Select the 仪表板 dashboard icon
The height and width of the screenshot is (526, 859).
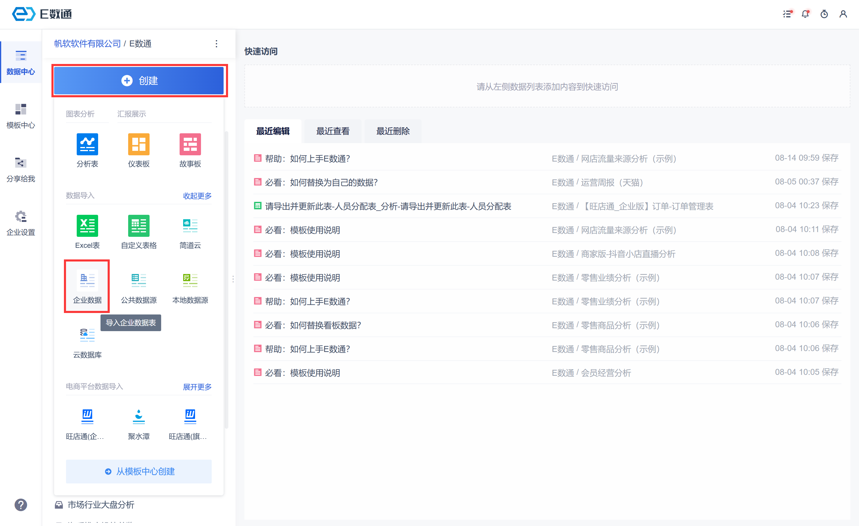click(x=139, y=144)
